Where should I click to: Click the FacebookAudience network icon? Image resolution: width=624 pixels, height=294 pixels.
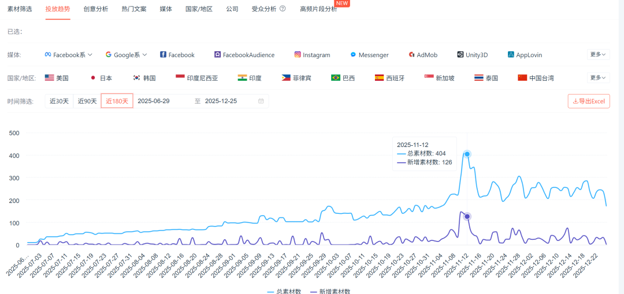point(217,55)
